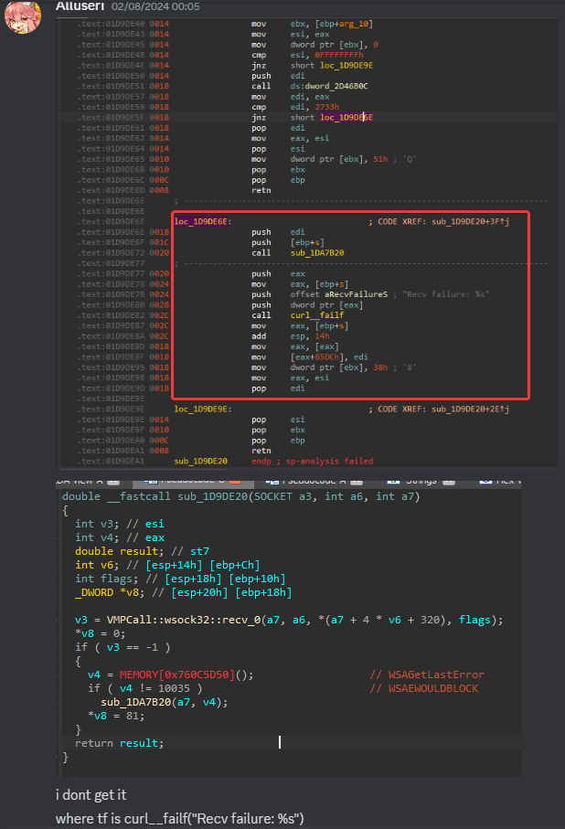Open the Alluseri username profile link
The height and width of the screenshot is (829, 565).
pyautogui.click(x=80, y=5)
